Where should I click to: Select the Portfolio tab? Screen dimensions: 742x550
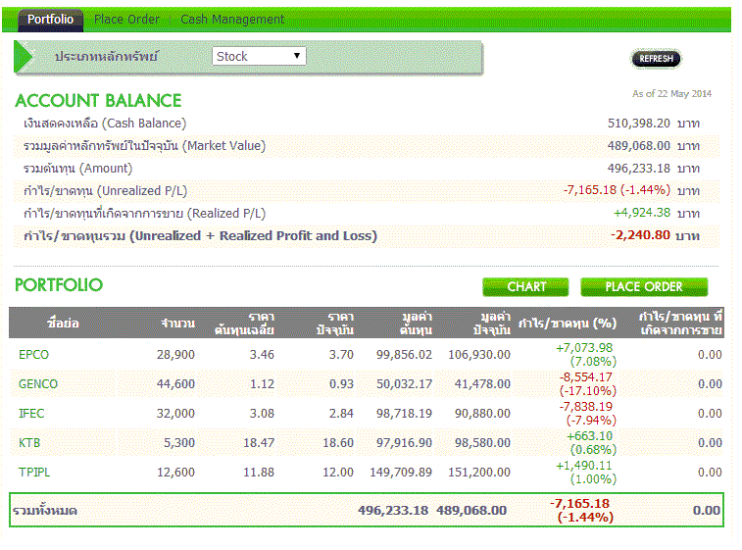click(x=50, y=20)
